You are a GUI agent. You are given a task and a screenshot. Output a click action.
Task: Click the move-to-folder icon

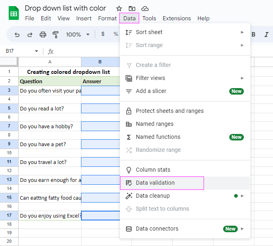pyautogui.click(x=132, y=9)
